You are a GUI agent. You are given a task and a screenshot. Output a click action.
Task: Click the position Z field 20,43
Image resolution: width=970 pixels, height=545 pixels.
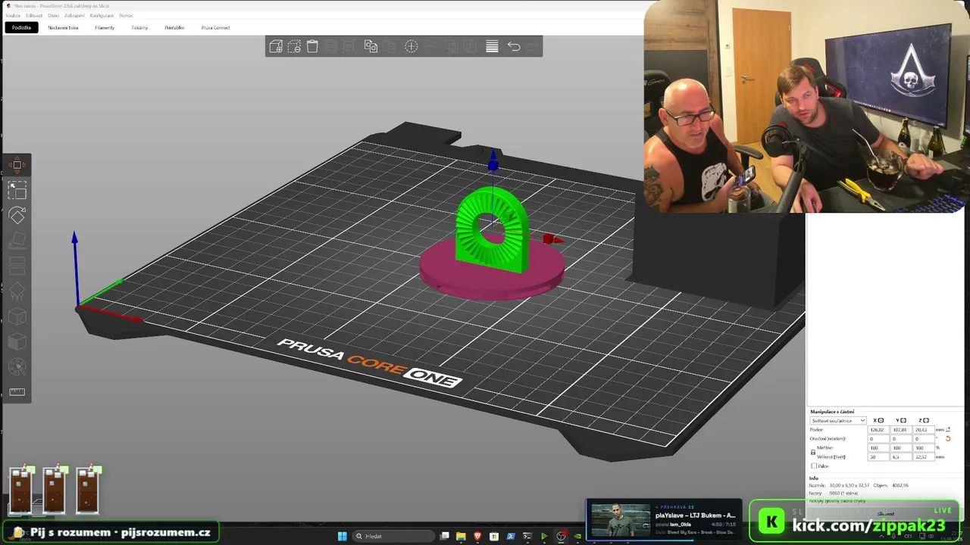pos(923,430)
